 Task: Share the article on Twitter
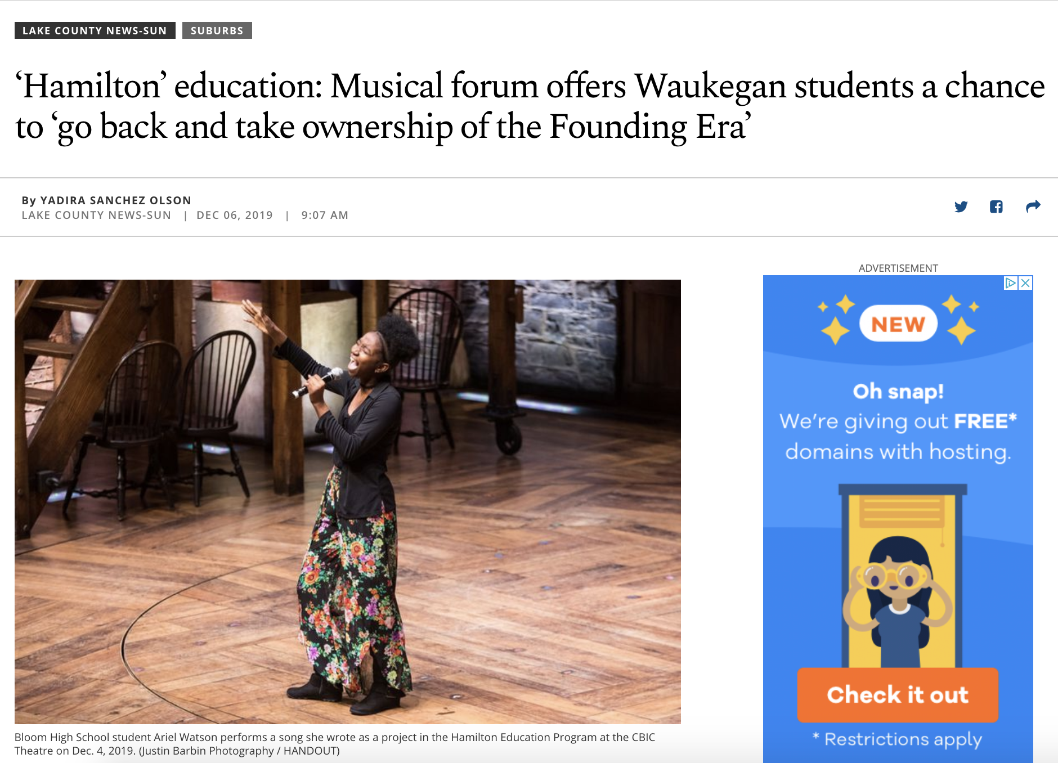click(x=961, y=207)
